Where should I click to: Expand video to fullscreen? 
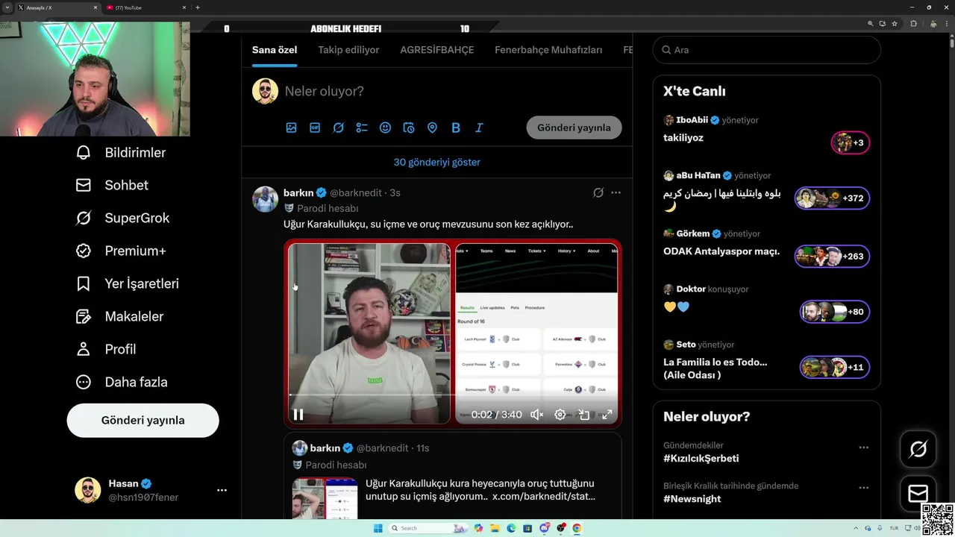tap(607, 415)
